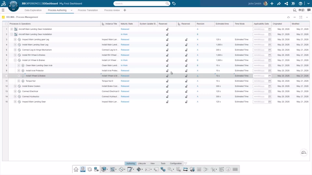Open the hamburger menu at top left
Viewport: 312px width, 175px height.
pos(3,10)
